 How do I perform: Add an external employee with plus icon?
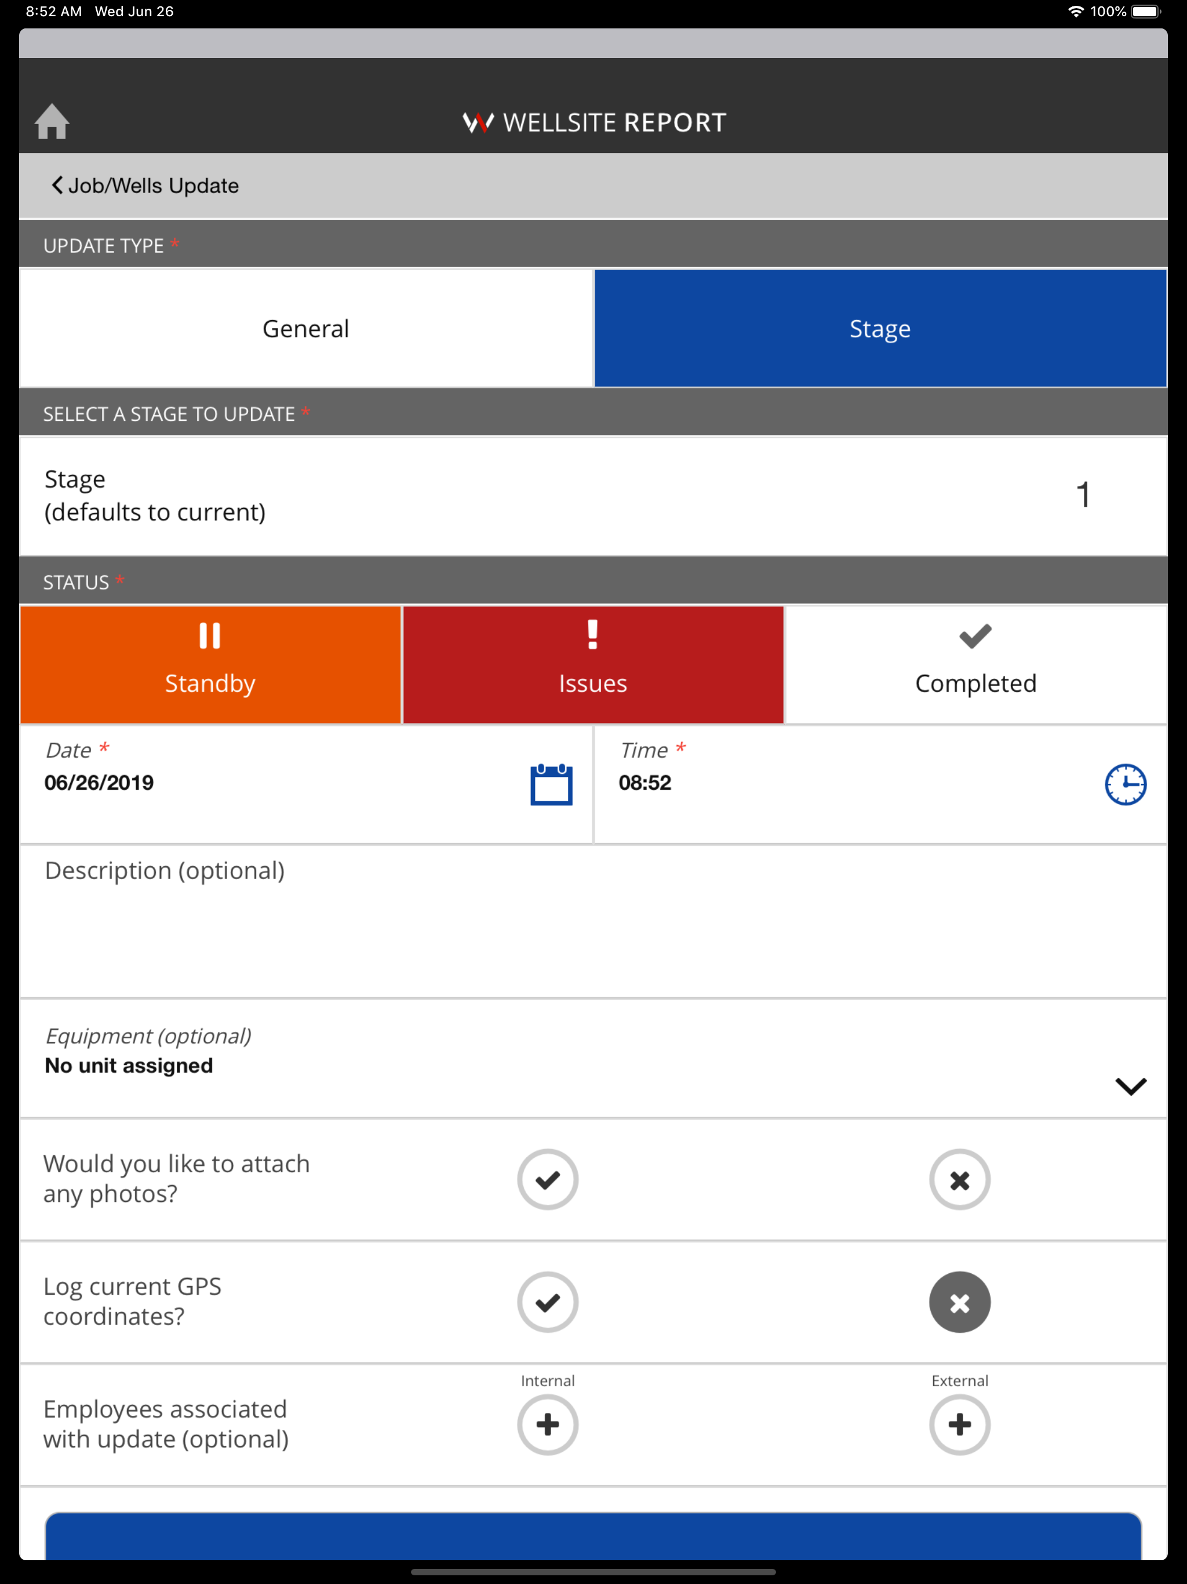[x=959, y=1425]
